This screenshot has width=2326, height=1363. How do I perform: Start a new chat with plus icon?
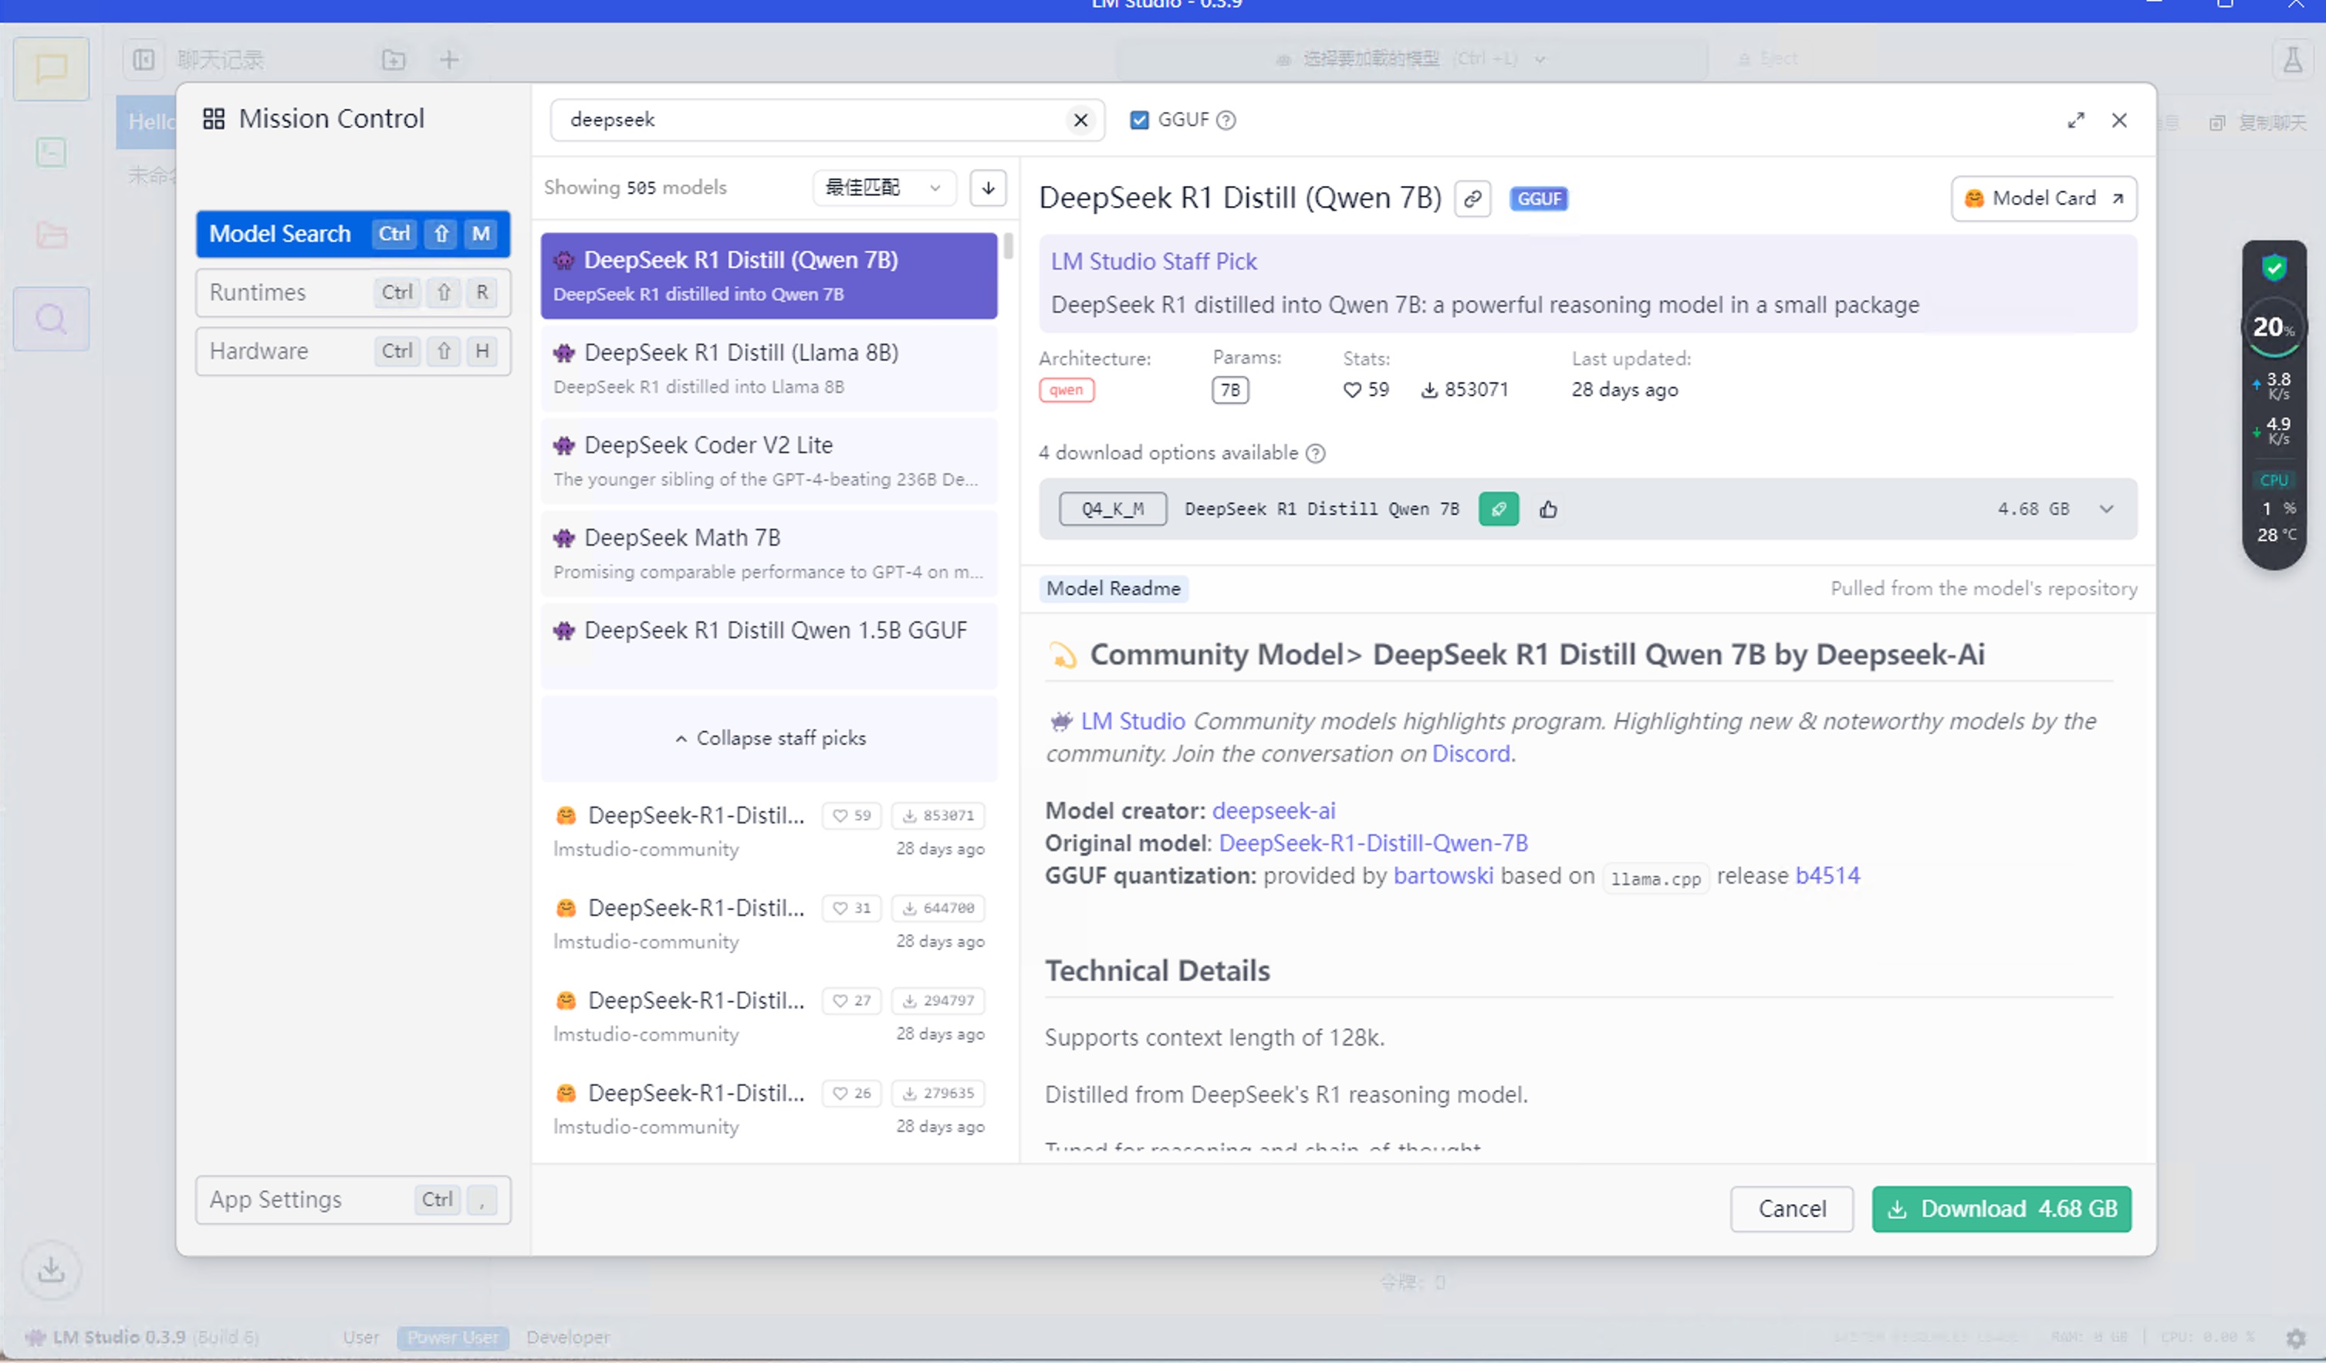[448, 60]
